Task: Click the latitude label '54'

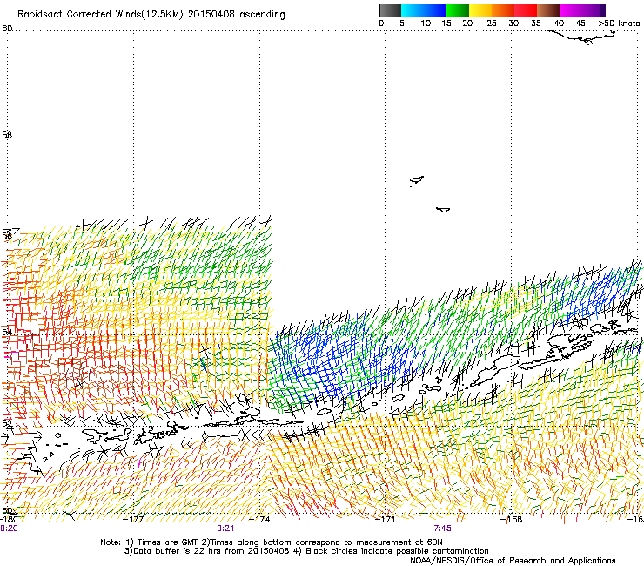Action: [x=7, y=332]
